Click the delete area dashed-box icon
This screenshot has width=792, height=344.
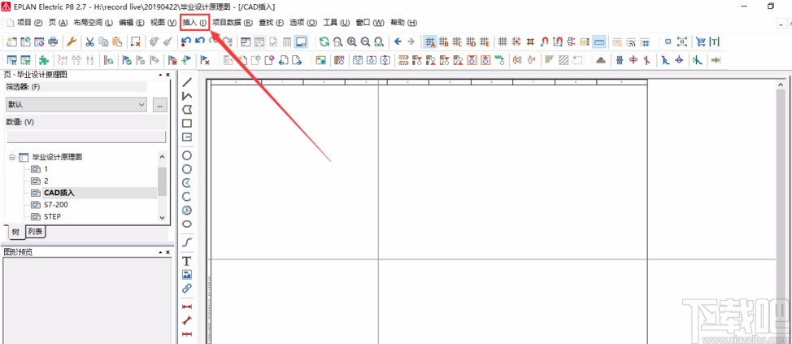[x=135, y=42]
